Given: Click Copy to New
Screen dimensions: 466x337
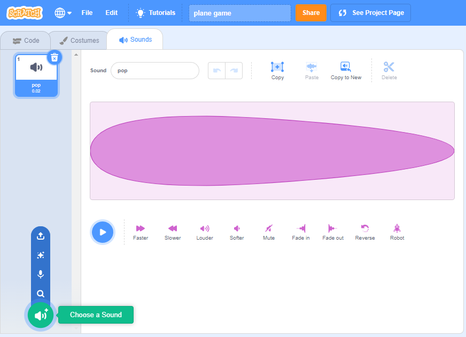Looking at the screenshot, I should 346,71.
